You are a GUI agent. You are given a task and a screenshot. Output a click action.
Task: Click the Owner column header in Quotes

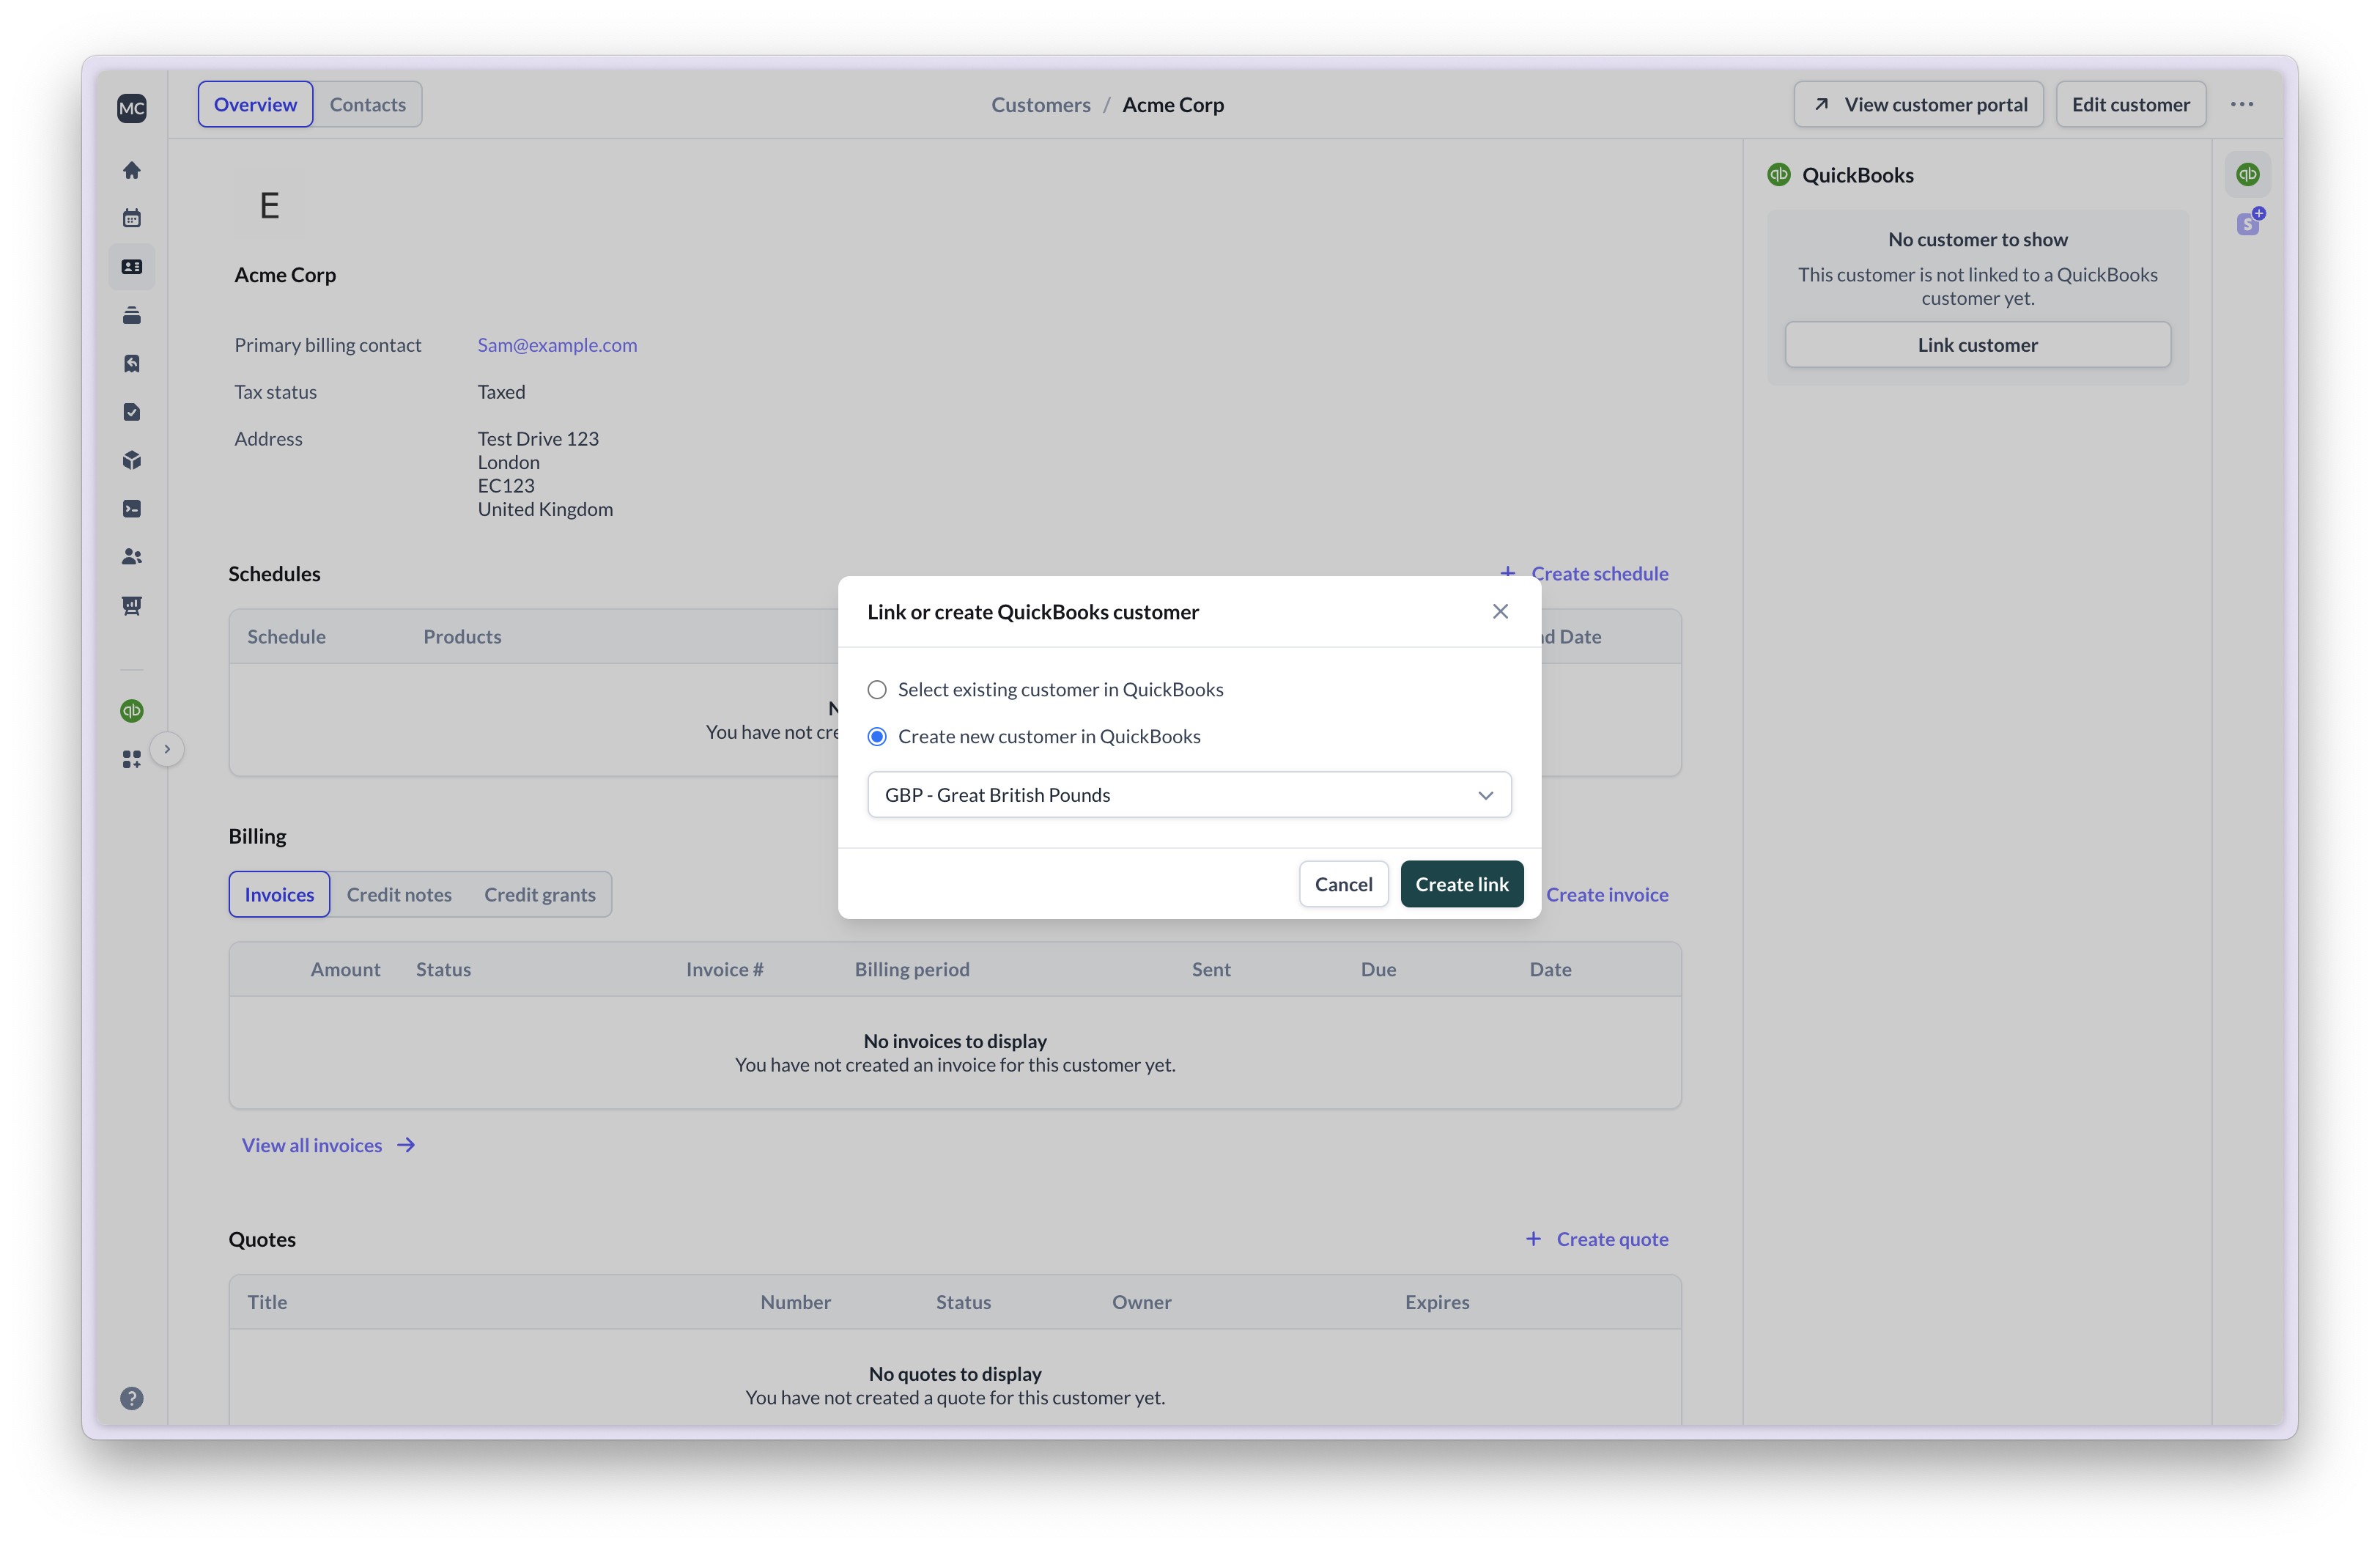coord(1141,1302)
